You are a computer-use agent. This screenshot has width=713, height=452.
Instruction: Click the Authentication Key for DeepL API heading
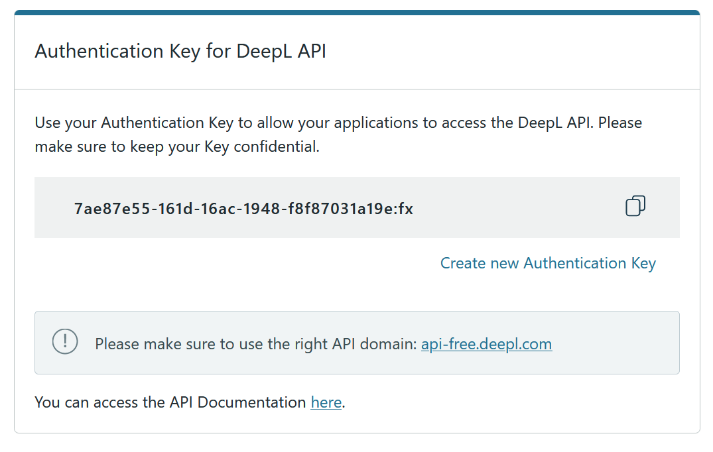[x=181, y=51]
